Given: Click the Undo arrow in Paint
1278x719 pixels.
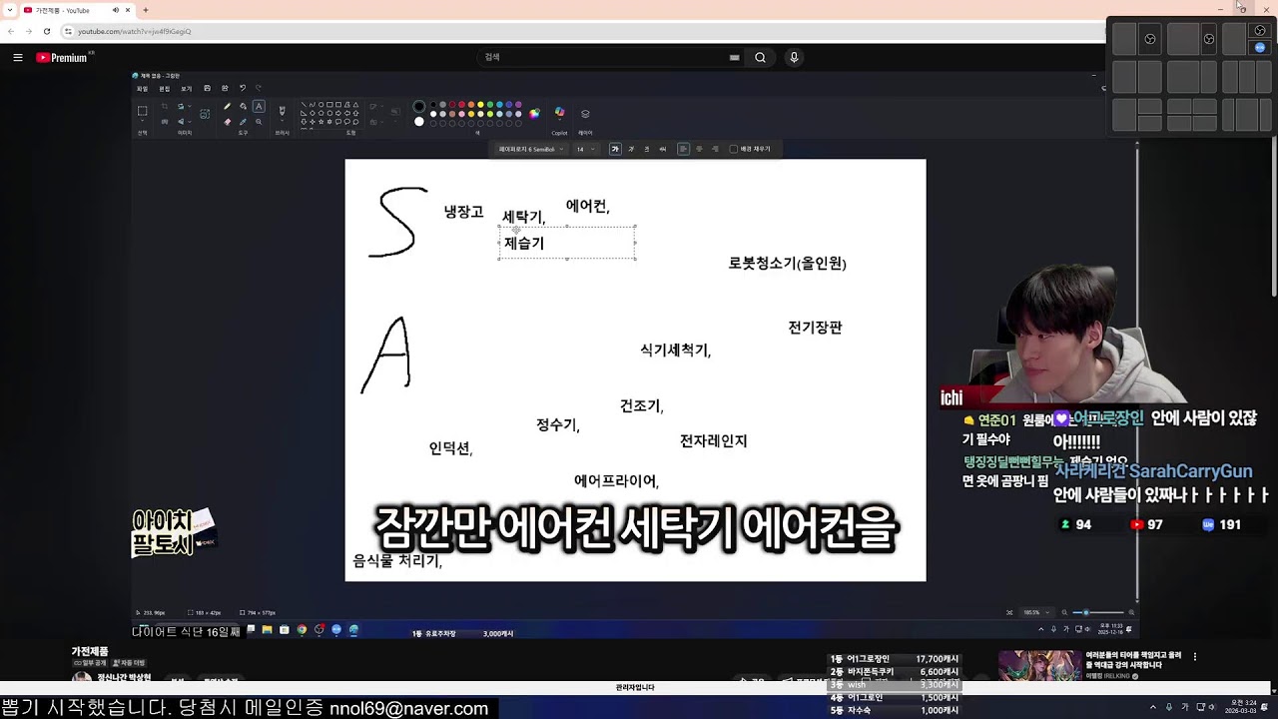Looking at the screenshot, I should pos(243,88).
